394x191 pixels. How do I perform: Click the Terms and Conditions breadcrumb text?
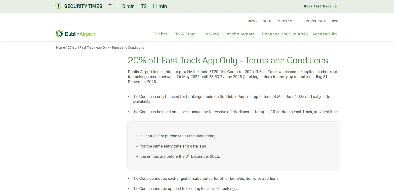point(106,47)
